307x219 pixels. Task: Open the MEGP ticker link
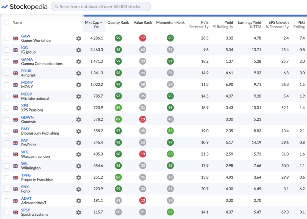point(27,93)
